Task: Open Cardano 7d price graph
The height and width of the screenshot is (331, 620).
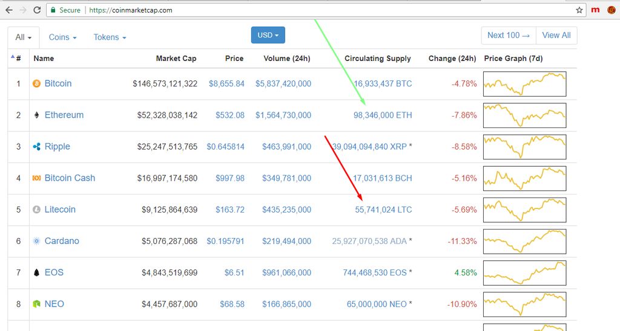Action: (525, 241)
